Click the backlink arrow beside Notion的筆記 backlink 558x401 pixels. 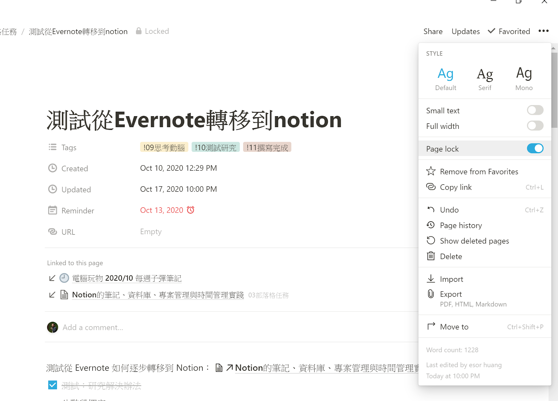(x=52, y=295)
